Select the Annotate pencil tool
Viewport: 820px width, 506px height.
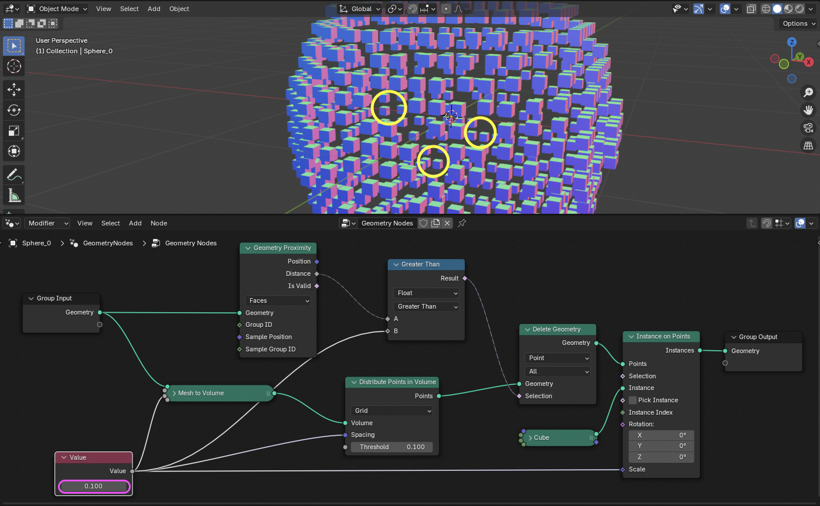(x=14, y=174)
